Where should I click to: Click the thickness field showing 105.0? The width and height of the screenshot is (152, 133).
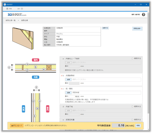[x=74, y=97]
